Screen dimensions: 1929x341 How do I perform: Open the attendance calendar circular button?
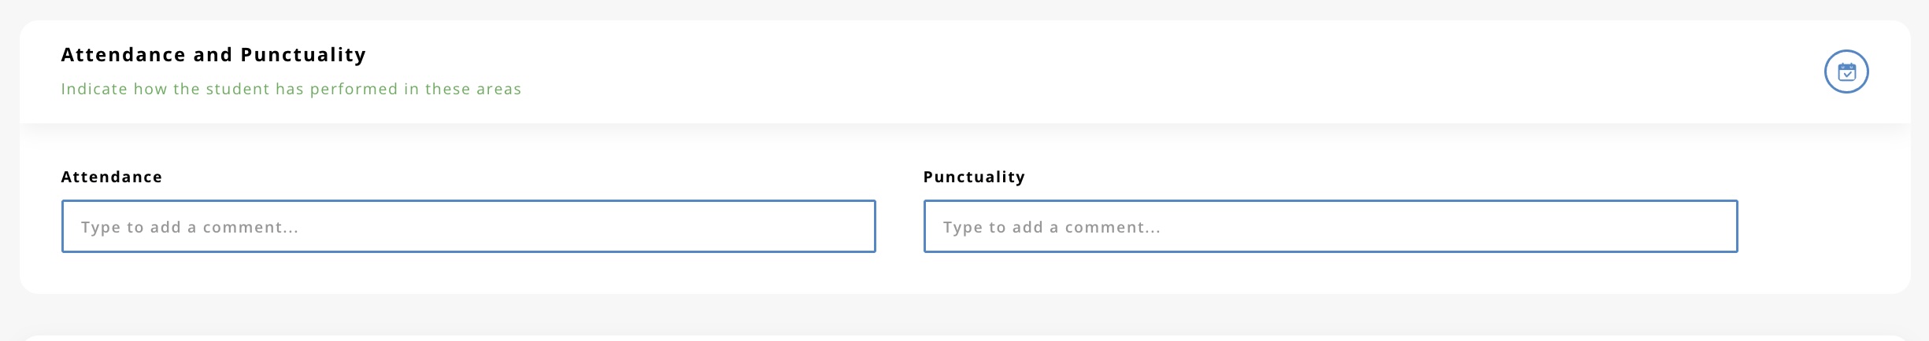[1846, 72]
